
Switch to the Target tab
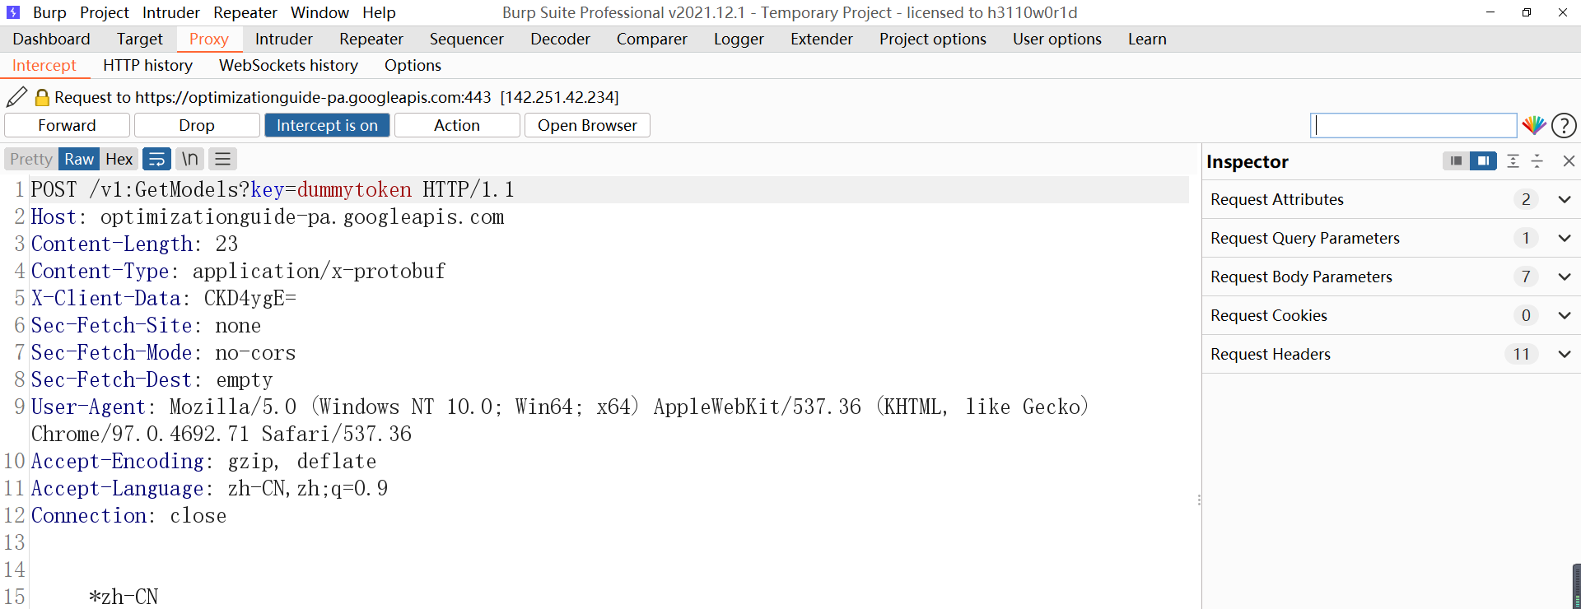[140, 39]
